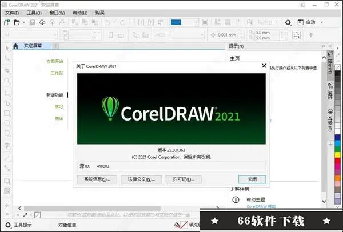The width and height of the screenshot is (343, 232).
Task: Select the Pick tool arrow
Action: click(x=7, y=49)
